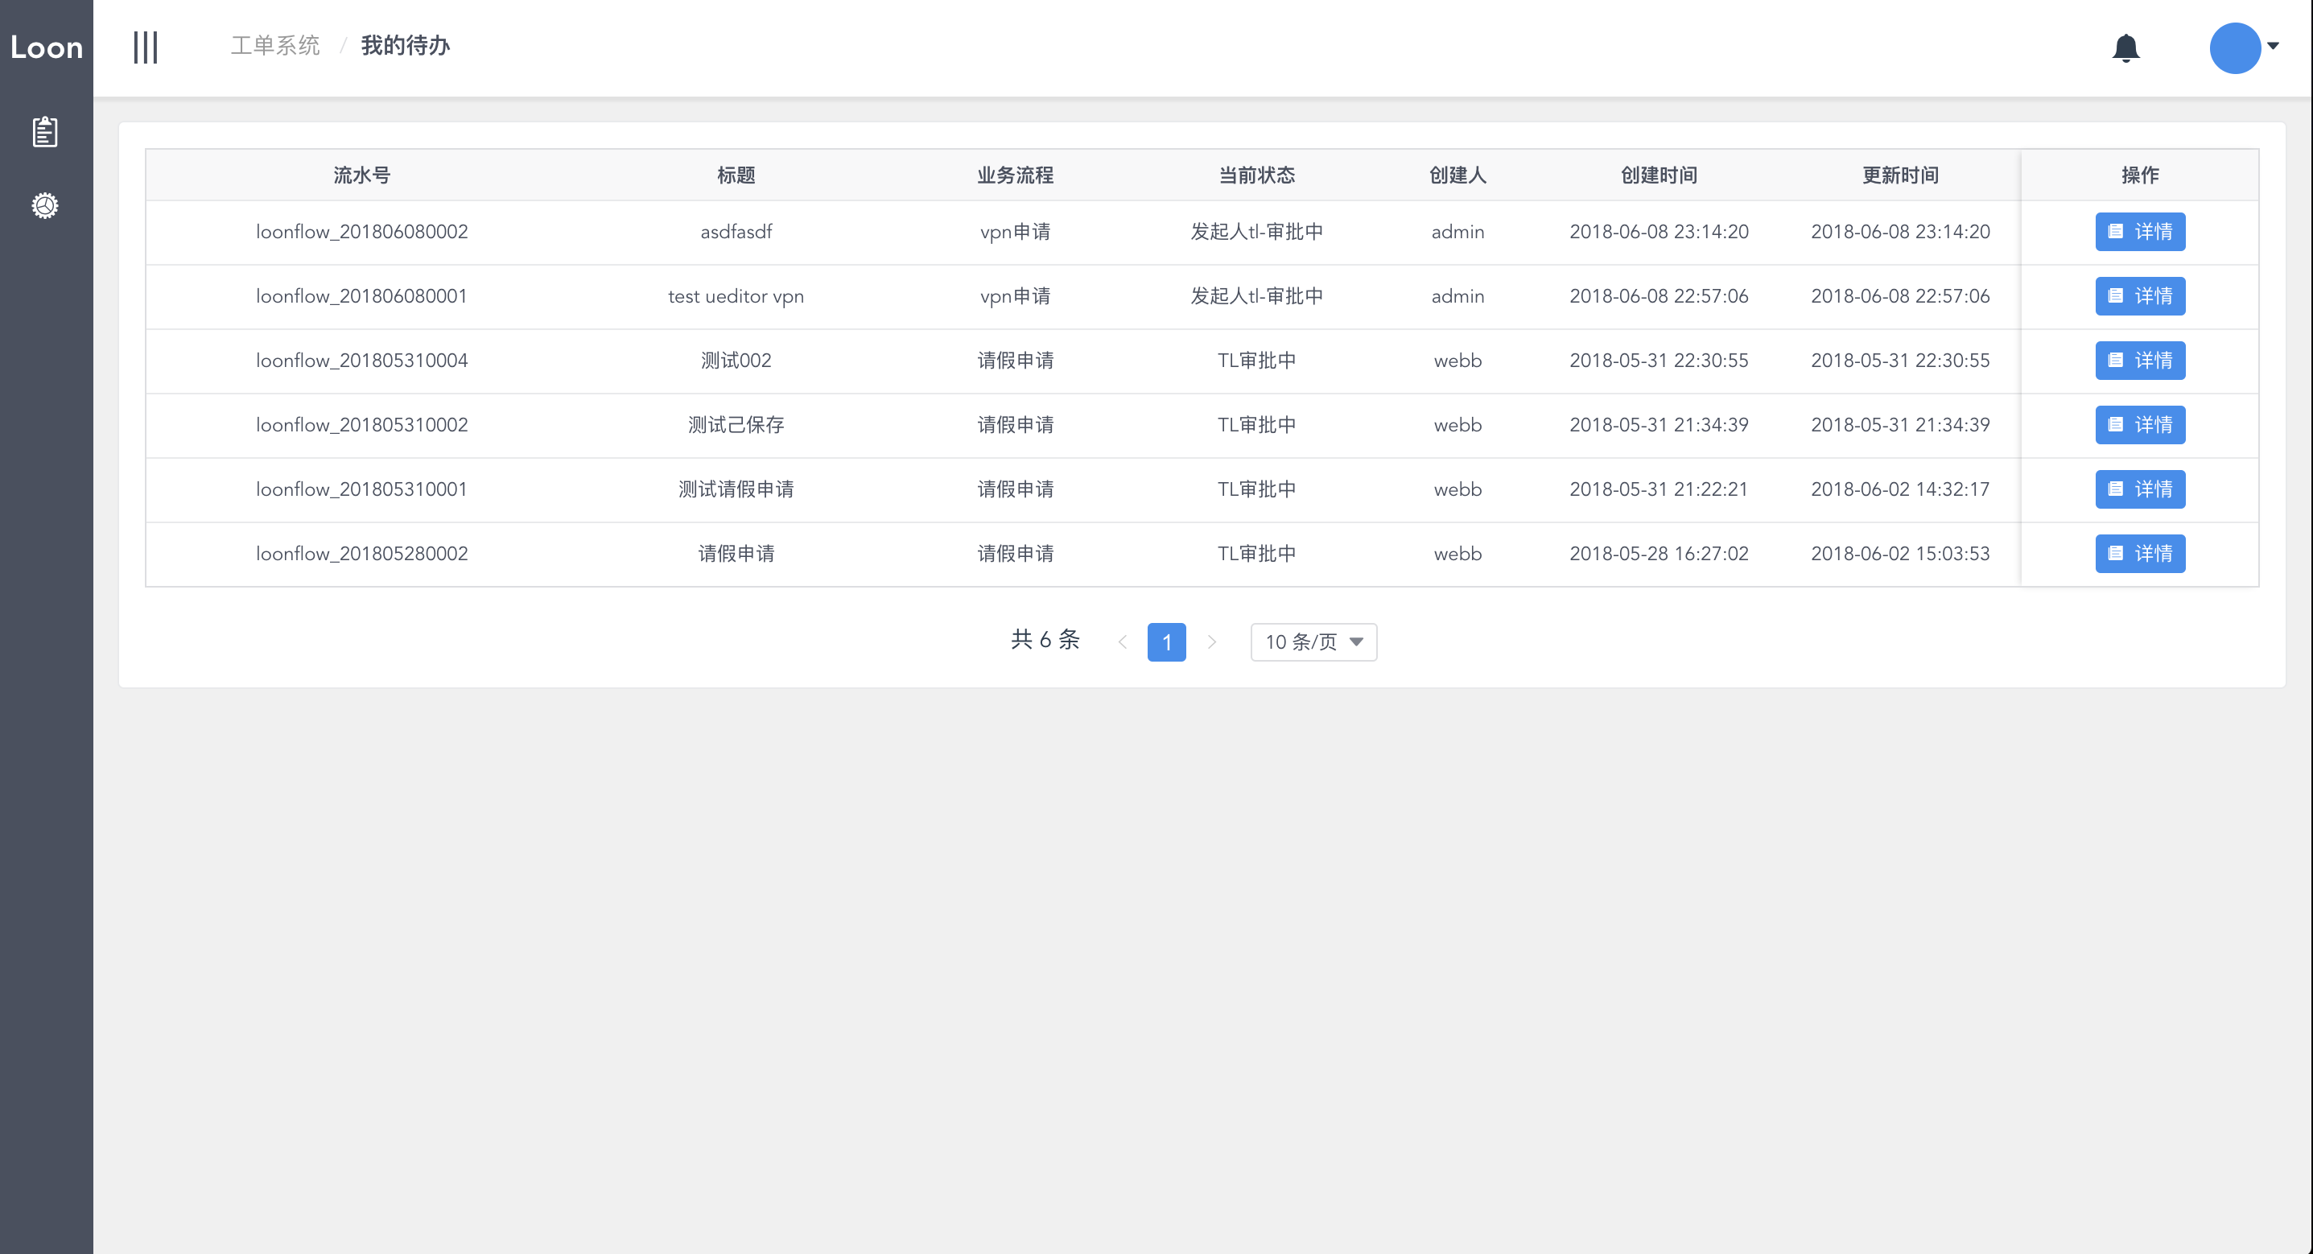Image resolution: width=2313 pixels, height=1254 pixels.
Task: Click 发起人tl-审批中 status in test ueditor vpn row
Action: (x=1256, y=296)
